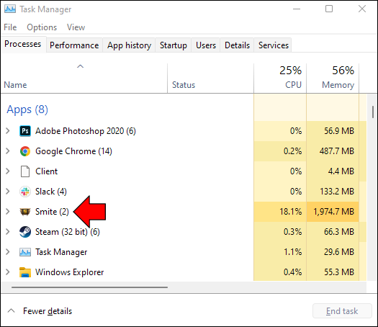Select the Google Chrome (14) row name
The width and height of the screenshot is (378, 327).
click(x=73, y=151)
